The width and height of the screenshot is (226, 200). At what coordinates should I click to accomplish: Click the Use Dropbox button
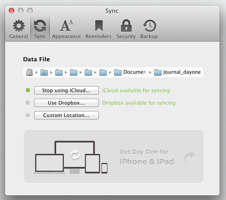tap(66, 103)
